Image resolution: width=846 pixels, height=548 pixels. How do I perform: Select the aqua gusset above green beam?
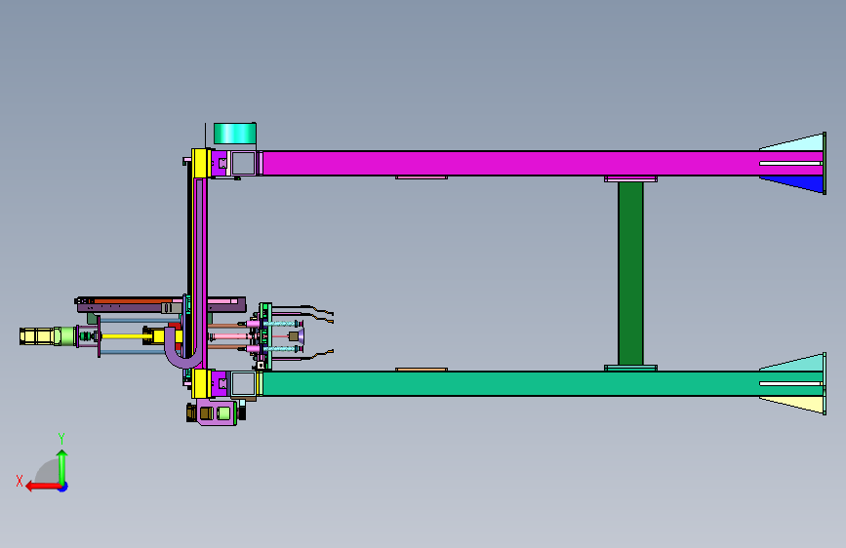coord(798,363)
